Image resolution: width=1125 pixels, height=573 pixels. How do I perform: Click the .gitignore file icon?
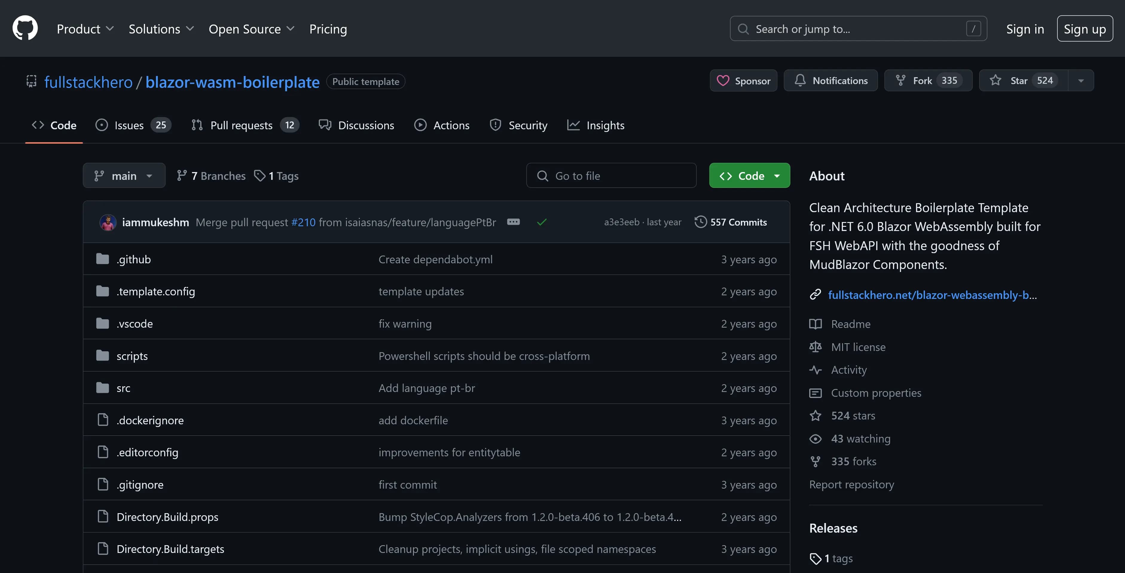pos(103,484)
